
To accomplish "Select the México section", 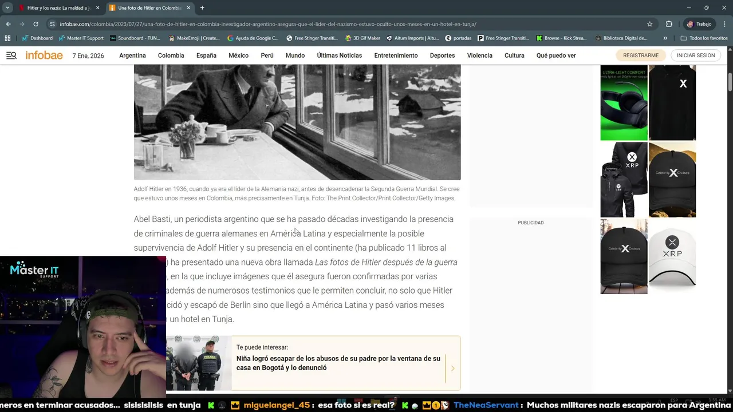I will (238, 56).
